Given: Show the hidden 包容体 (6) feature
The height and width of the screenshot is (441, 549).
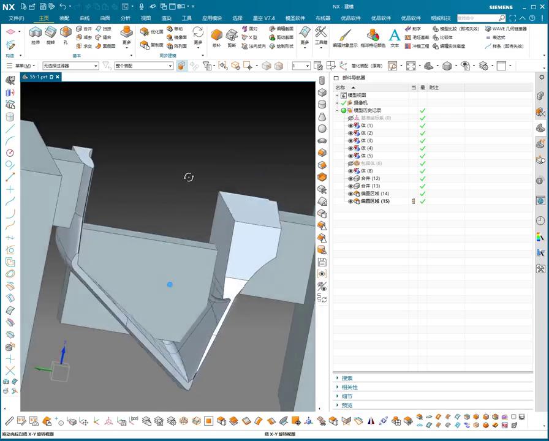Looking at the screenshot, I should pos(351,164).
